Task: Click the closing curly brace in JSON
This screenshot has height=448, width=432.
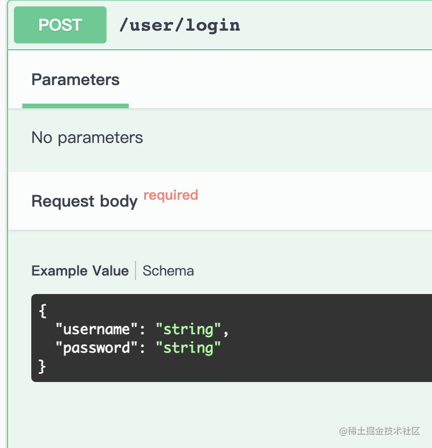Action: (x=42, y=366)
